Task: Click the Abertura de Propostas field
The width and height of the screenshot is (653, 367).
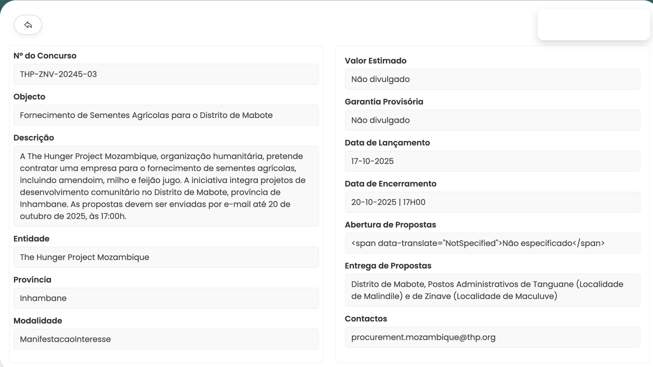Action: (493, 243)
